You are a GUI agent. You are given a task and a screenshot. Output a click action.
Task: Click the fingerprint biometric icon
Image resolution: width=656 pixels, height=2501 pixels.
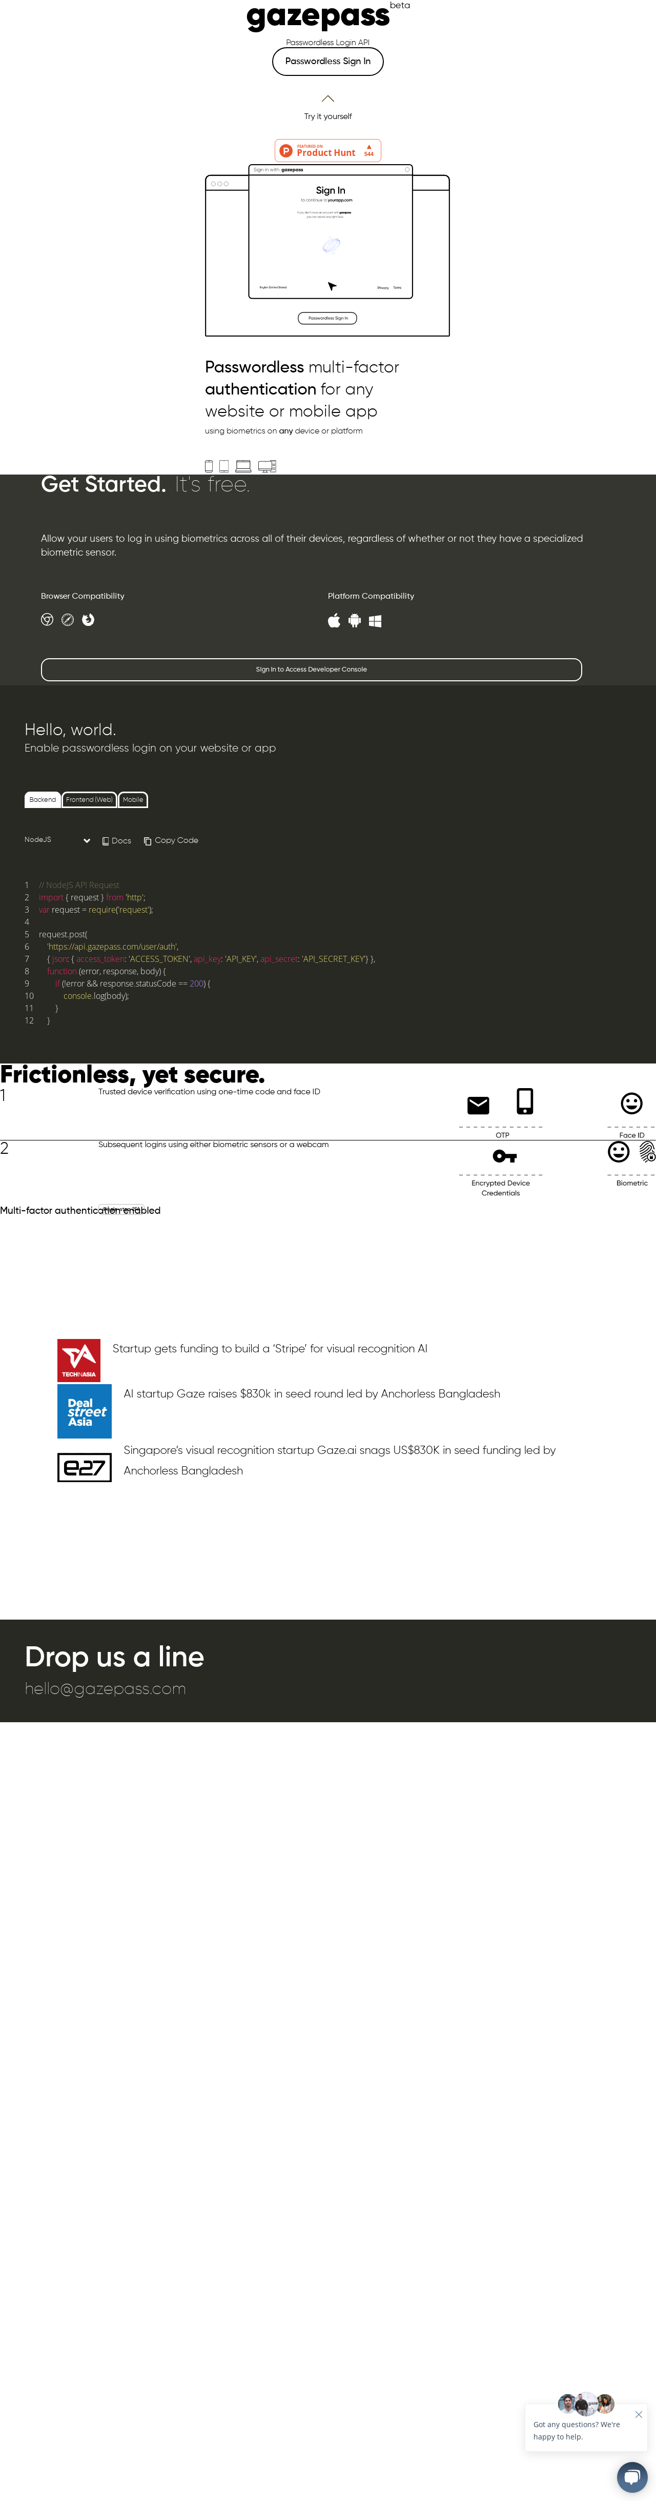(647, 1151)
